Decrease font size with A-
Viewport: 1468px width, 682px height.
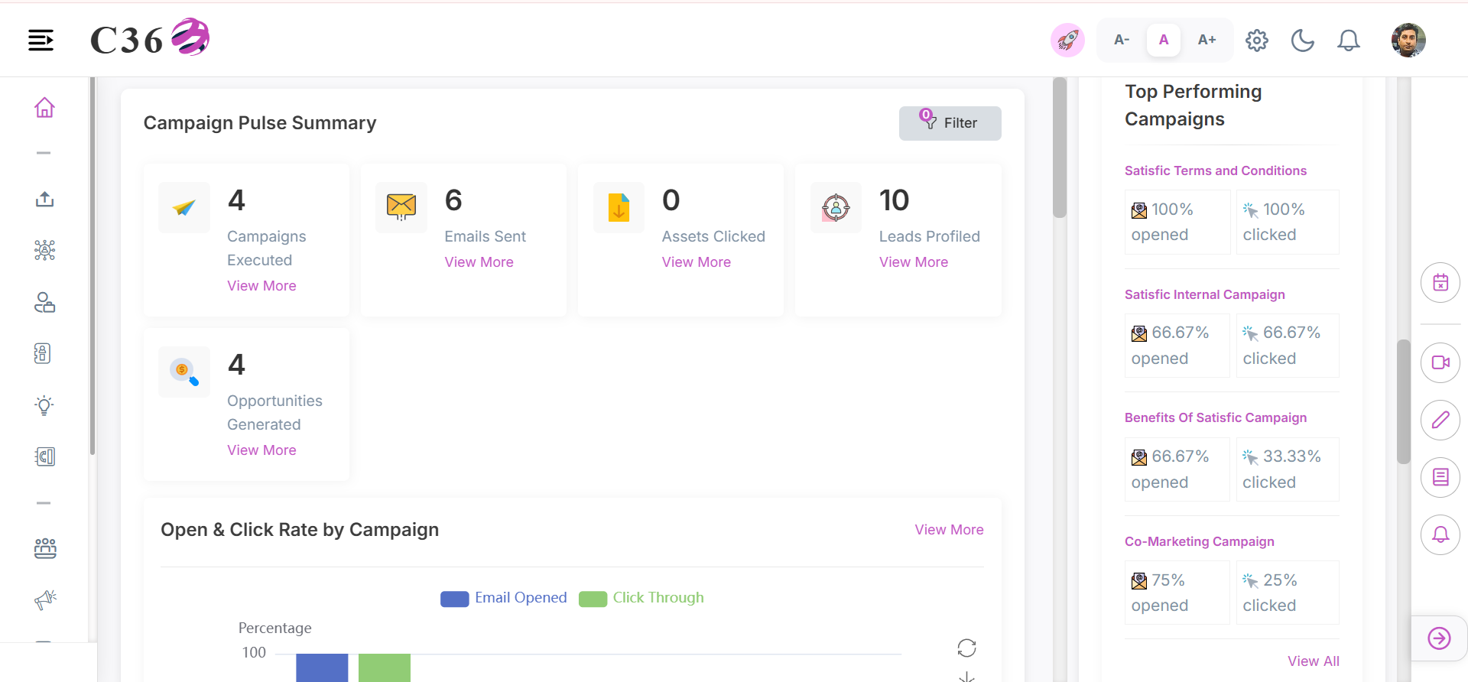click(x=1122, y=40)
